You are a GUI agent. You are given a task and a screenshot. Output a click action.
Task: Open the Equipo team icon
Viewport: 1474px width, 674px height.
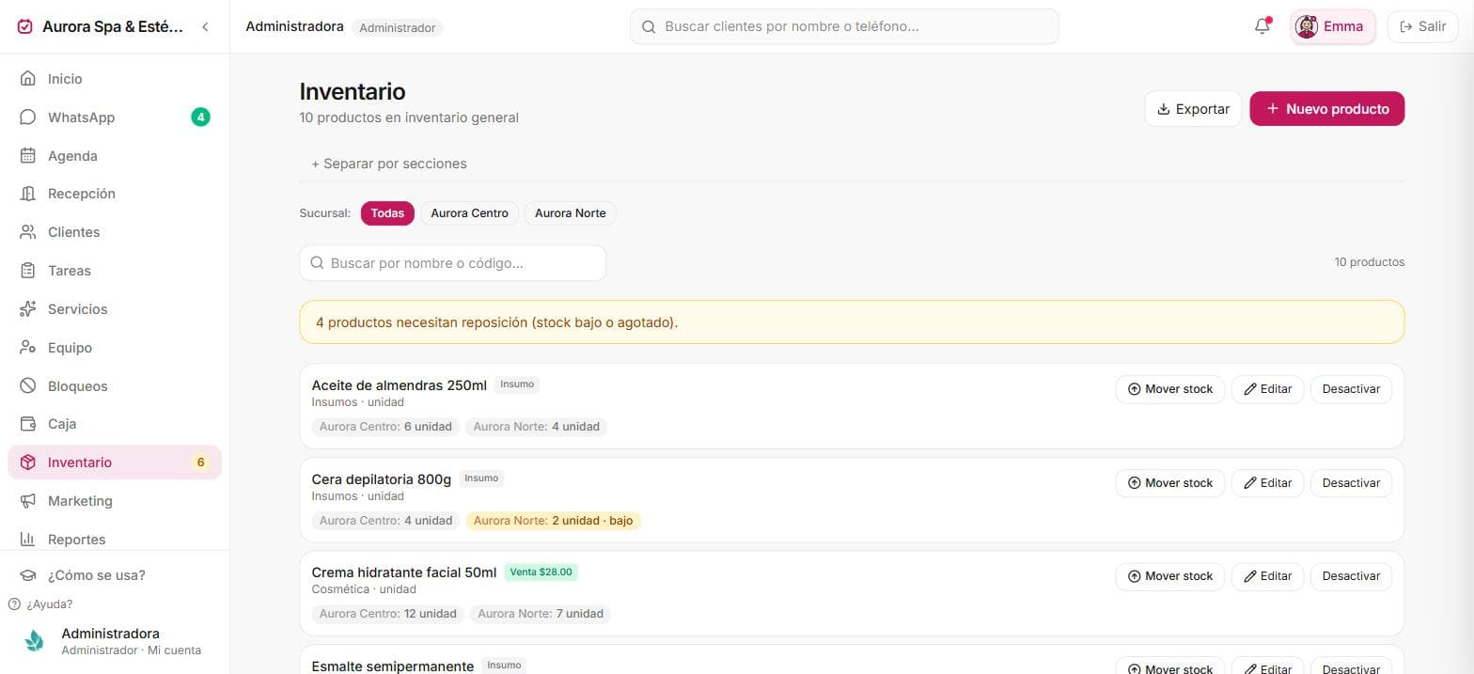click(x=28, y=348)
